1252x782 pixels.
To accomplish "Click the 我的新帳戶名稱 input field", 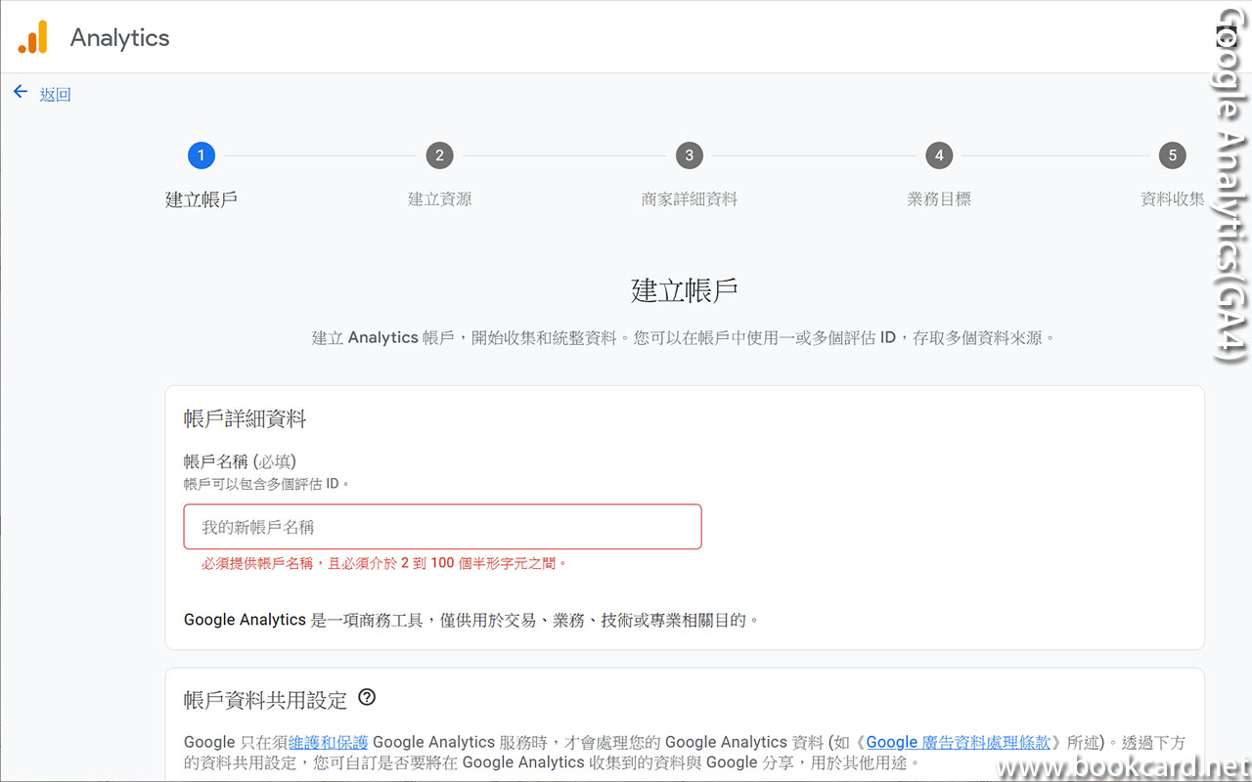I will [x=442, y=526].
